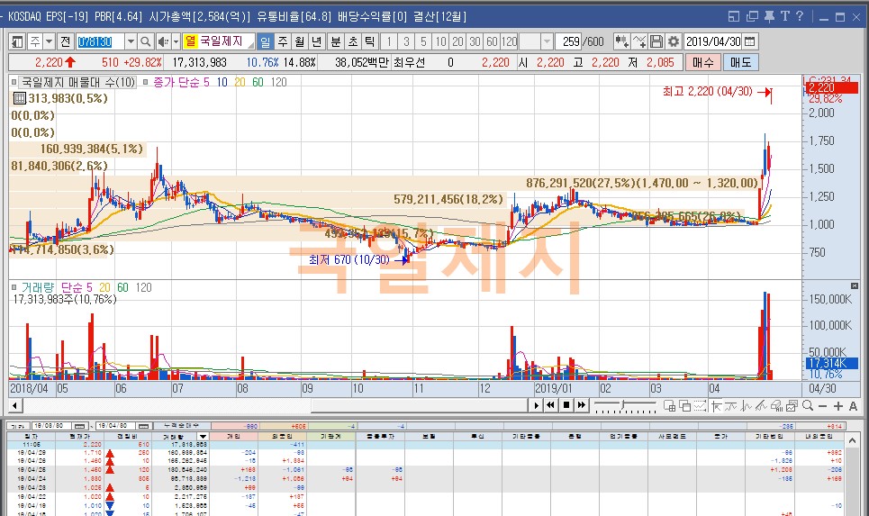This screenshot has height=516, width=869.
Task: Open the add indicator line tool
Action: [639, 41]
